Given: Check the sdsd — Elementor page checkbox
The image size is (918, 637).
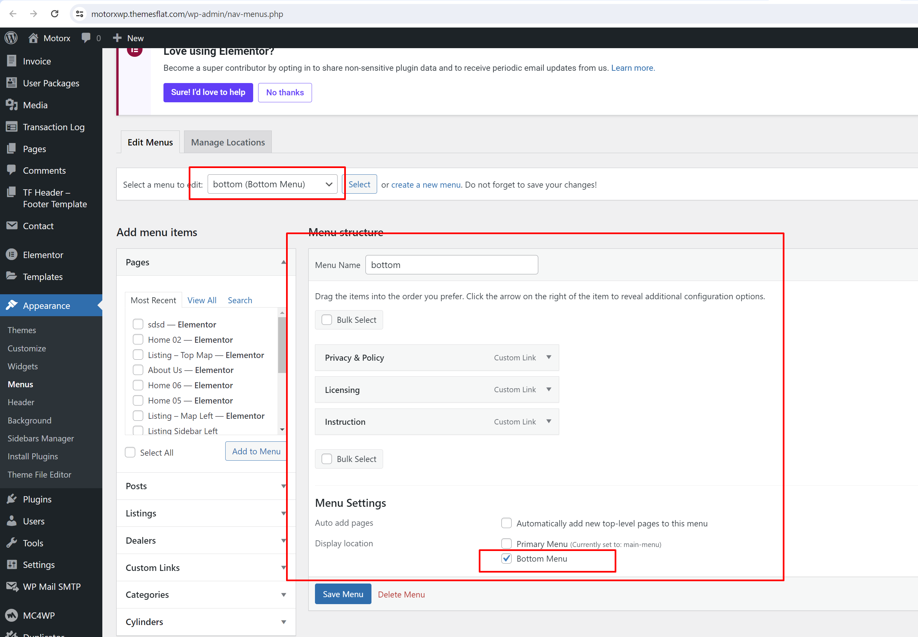Looking at the screenshot, I should click(138, 324).
